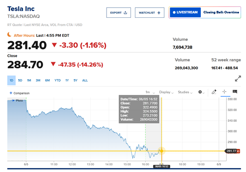Open the Studies dropdown
This screenshot has height=172, width=246.
pyautogui.click(x=185, y=92)
